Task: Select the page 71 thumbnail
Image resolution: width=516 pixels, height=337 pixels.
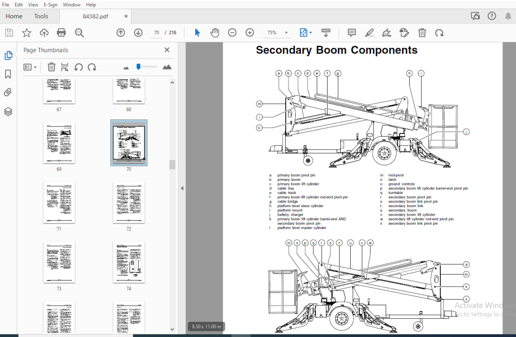Action: tap(59, 203)
